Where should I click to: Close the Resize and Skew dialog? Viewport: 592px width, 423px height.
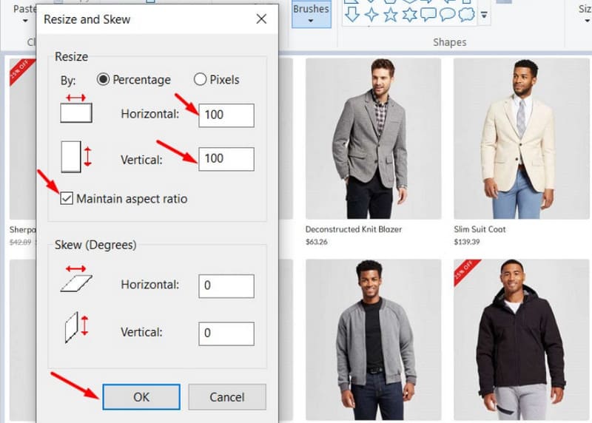[261, 19]
